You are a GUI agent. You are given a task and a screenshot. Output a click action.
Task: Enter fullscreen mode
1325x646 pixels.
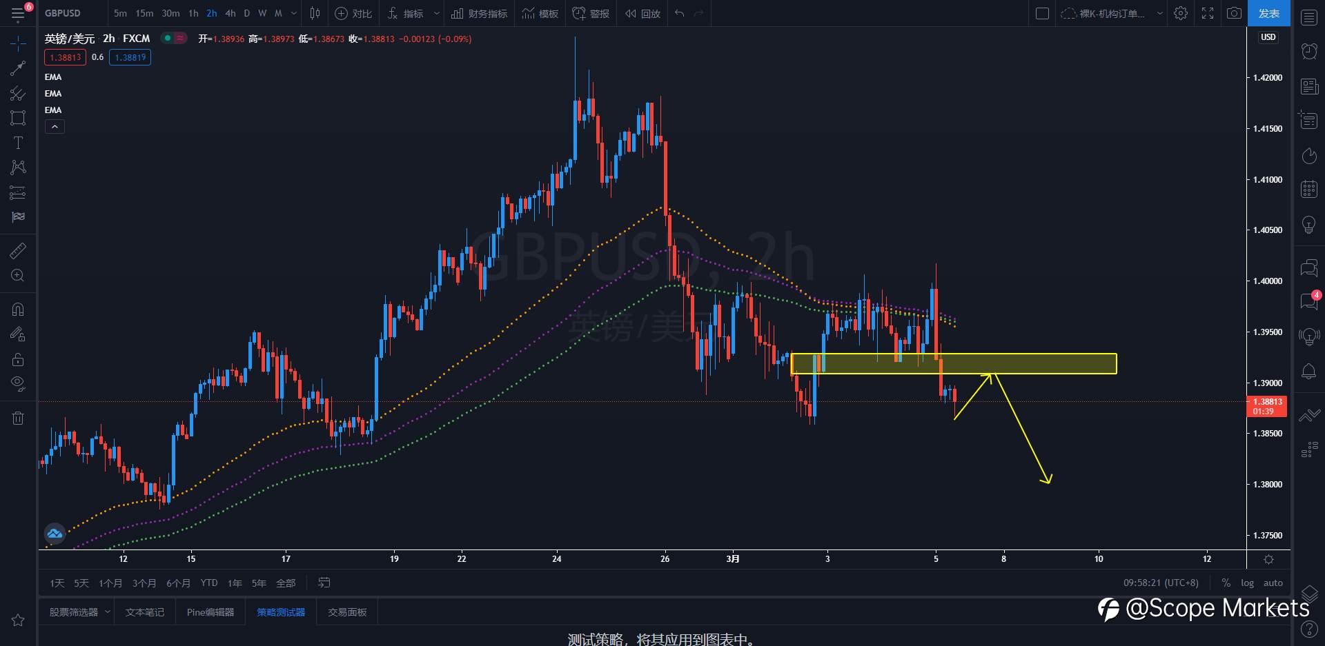(1207, 13)
